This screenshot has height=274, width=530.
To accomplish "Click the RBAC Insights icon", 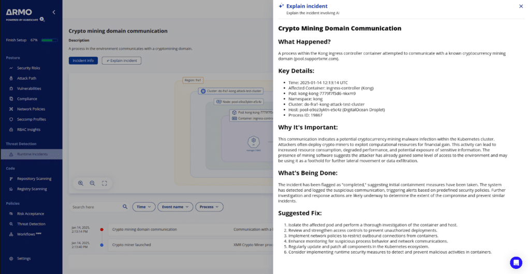I will 11,130.
